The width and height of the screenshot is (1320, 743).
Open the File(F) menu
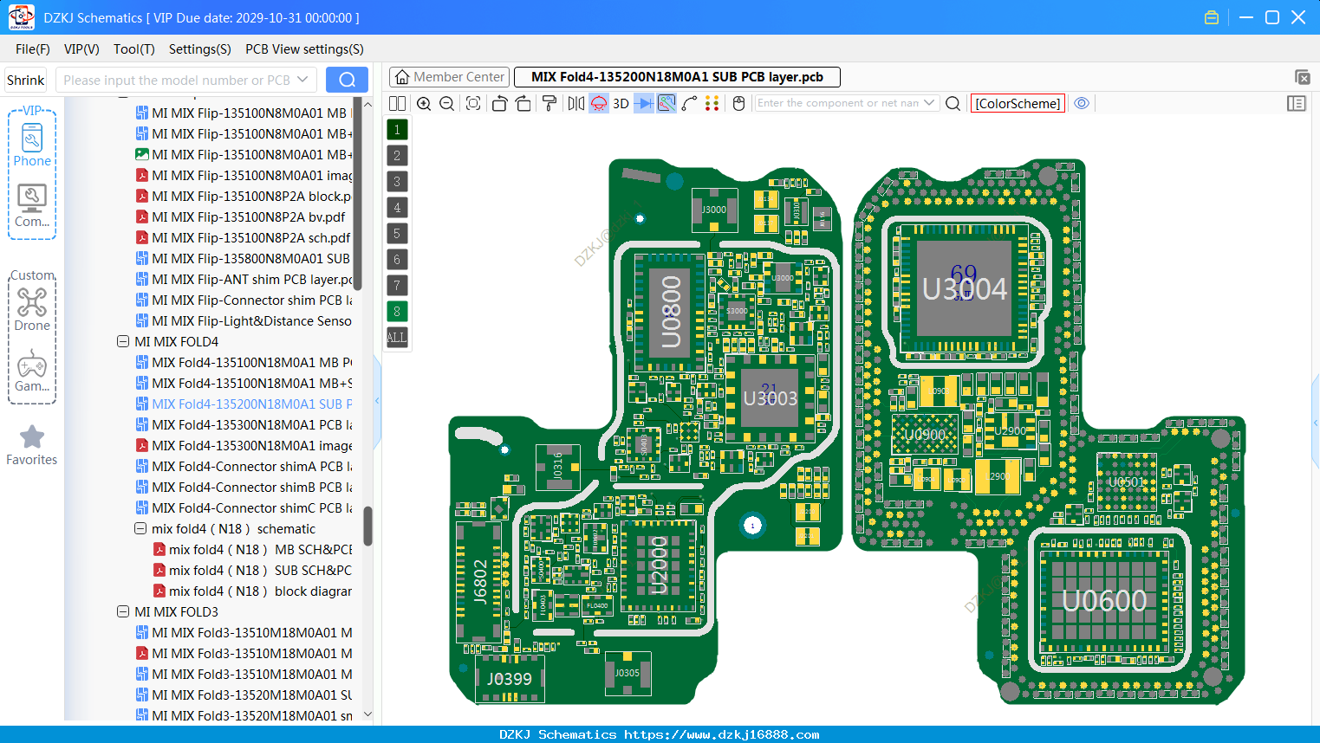pos(33,49)
